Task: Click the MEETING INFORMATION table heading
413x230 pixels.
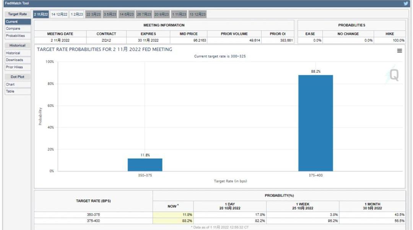Action: coord(164,25)
